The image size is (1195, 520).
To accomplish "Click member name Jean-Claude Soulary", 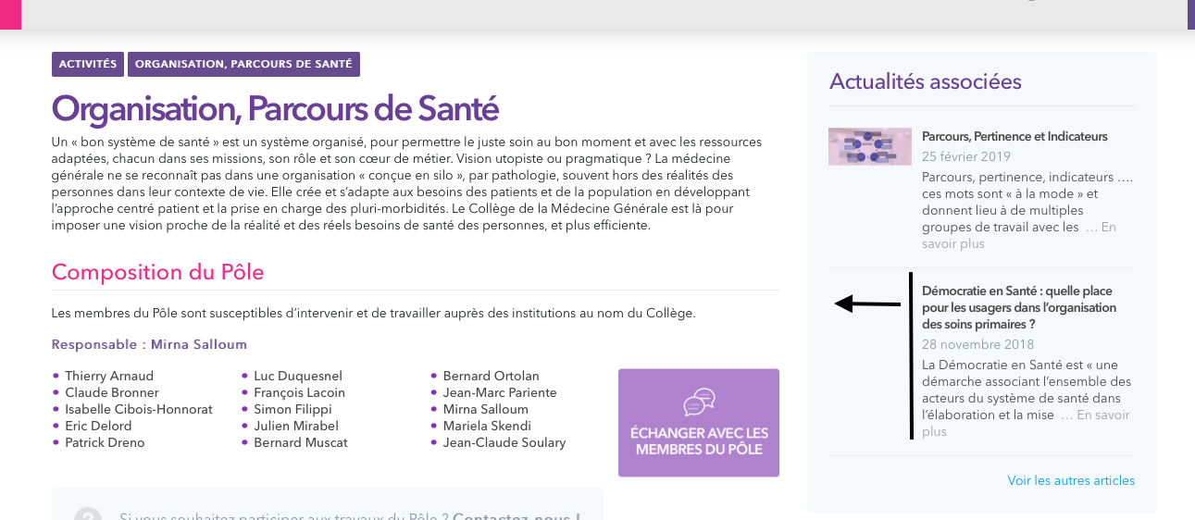I will click(504, 442).
